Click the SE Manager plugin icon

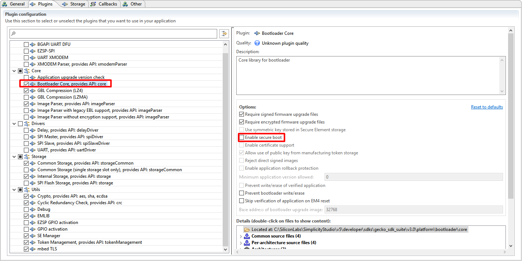[x=33, y=236]
